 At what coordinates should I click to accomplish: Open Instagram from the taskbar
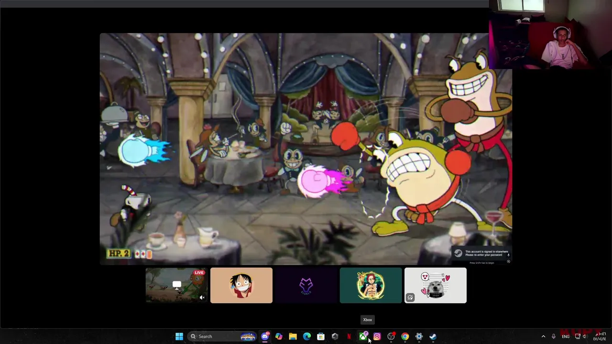[377, 336]
